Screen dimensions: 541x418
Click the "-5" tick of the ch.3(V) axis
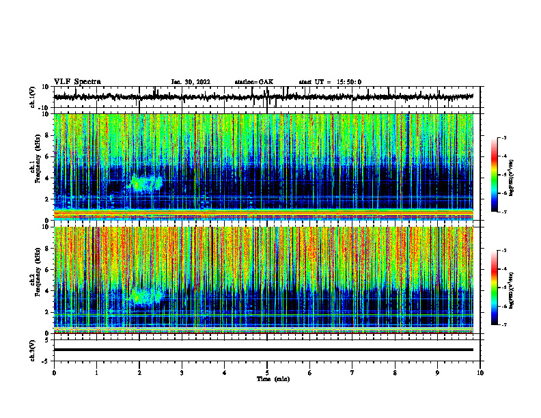click(x=46, y=361)
